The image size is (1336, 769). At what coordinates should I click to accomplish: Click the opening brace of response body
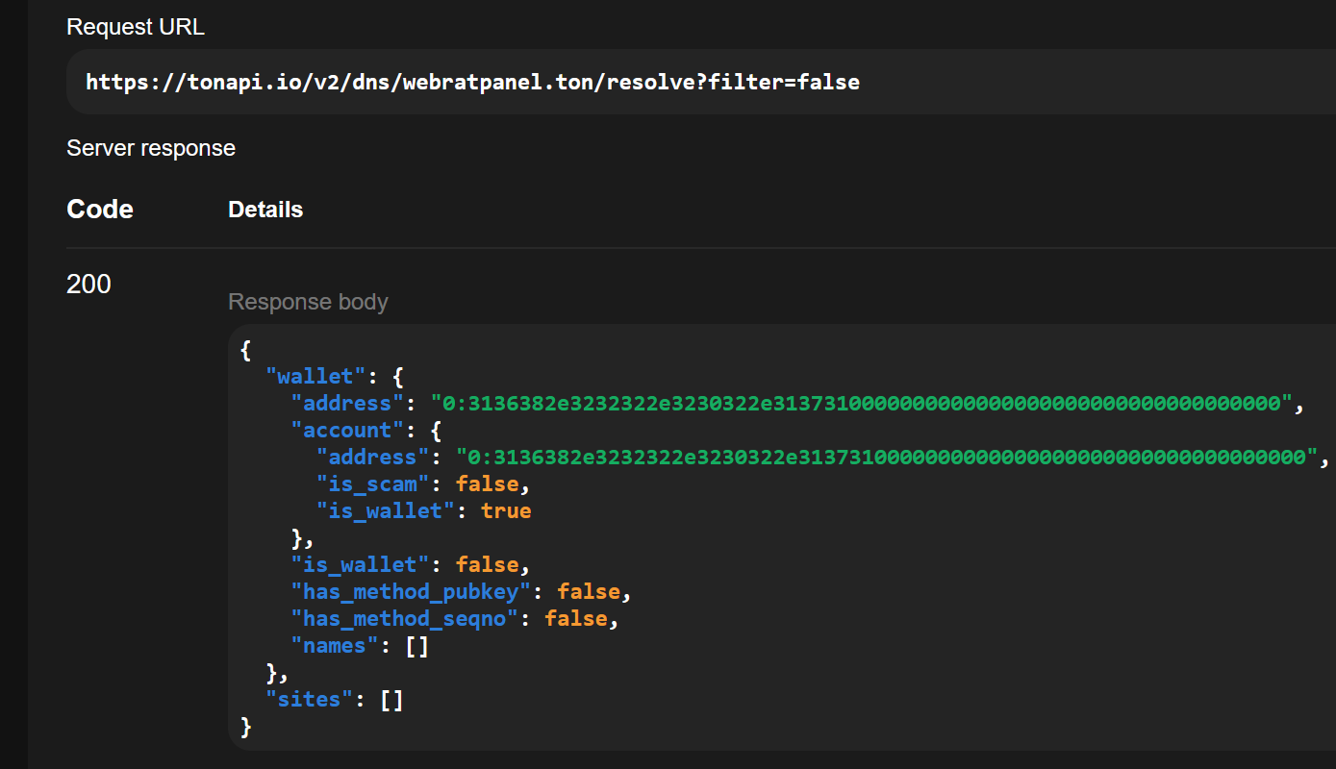click(246, 350)
